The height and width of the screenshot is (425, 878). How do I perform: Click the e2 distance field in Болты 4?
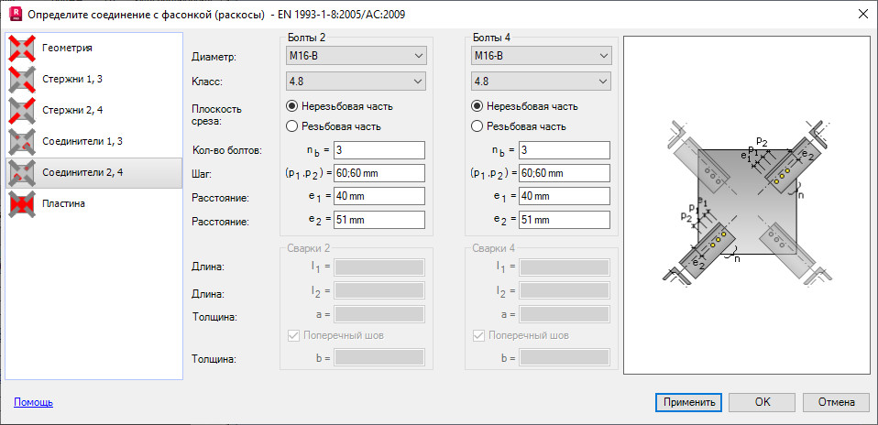565,220
